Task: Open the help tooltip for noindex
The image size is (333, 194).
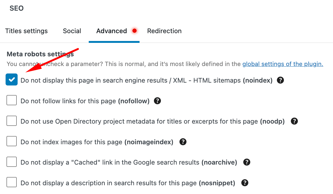Action: [x=280, y=80]
